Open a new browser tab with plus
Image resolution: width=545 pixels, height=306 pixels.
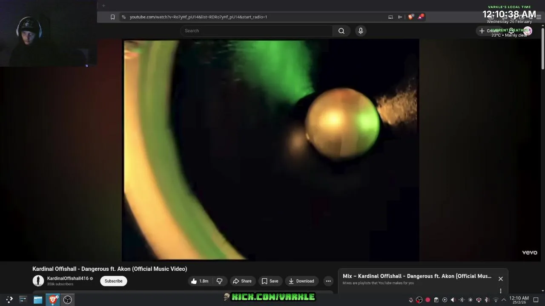(x=103, y=6)
